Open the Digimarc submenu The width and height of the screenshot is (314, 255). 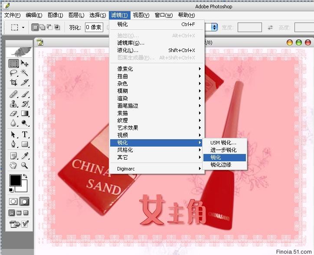[x=156, y=169]
